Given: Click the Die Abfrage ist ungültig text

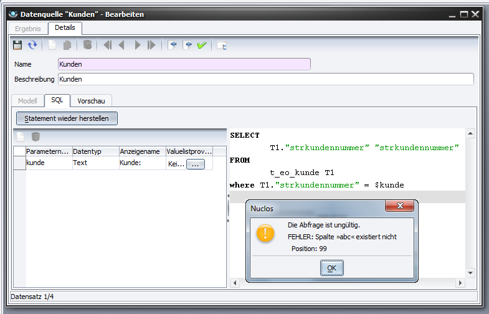Looking at the screenshot, I should click(x=324, y=225).
